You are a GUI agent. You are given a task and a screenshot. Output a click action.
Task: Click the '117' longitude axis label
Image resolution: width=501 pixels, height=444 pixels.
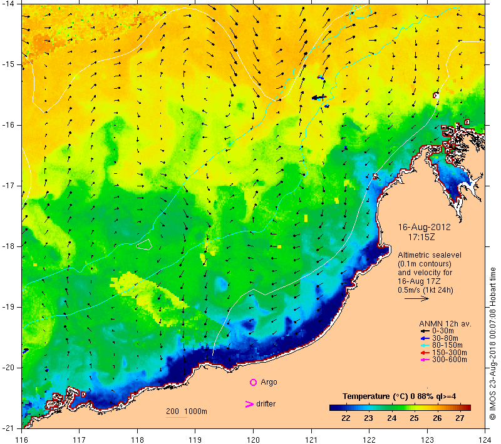80,440
